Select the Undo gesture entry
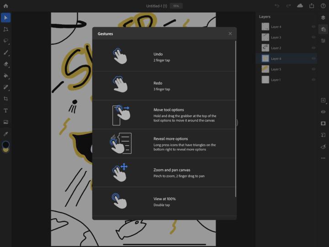The height and width of the screenshot is (247, 329). (x=164, y=57)
